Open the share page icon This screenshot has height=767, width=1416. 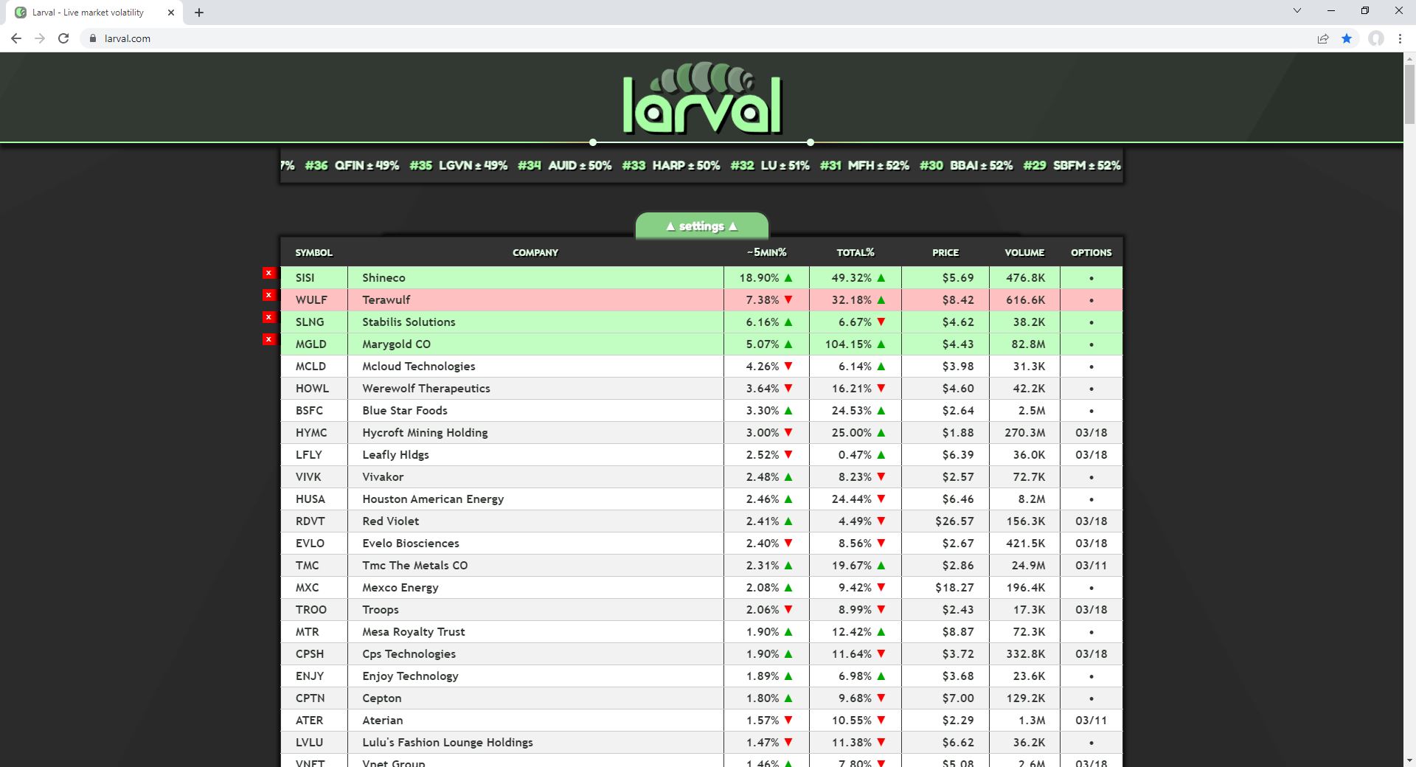pos(1323,38)
